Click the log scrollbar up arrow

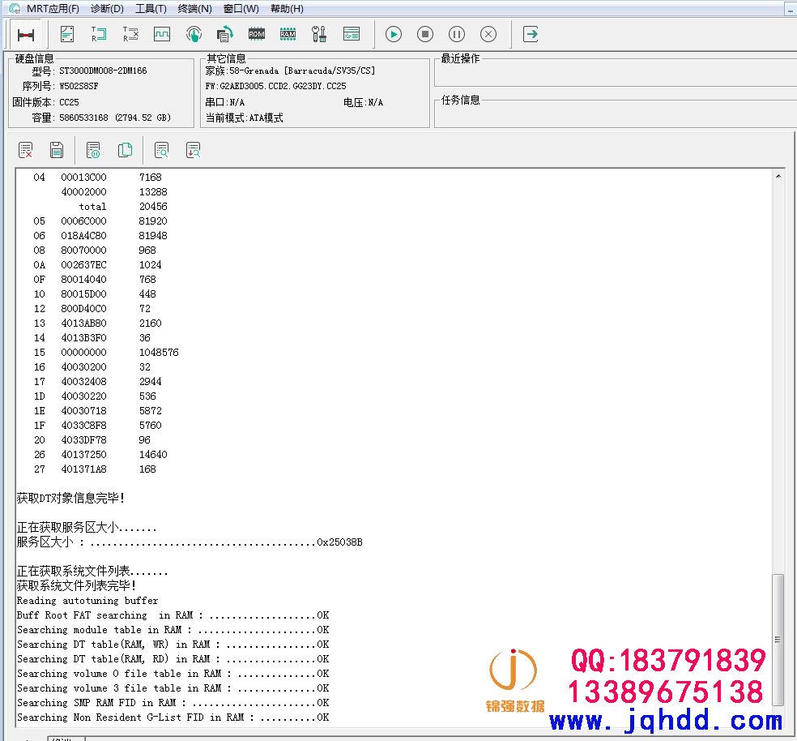[x=778, y=176]
